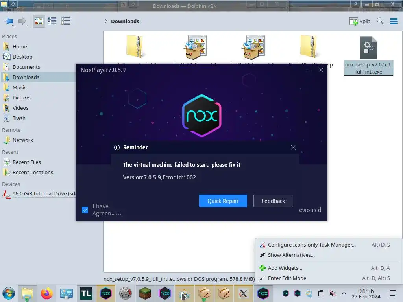Image resolution: width=403 pixels, height=302 pixels.
Task: Open package installer icon with green plus
Action: (204, 293)
